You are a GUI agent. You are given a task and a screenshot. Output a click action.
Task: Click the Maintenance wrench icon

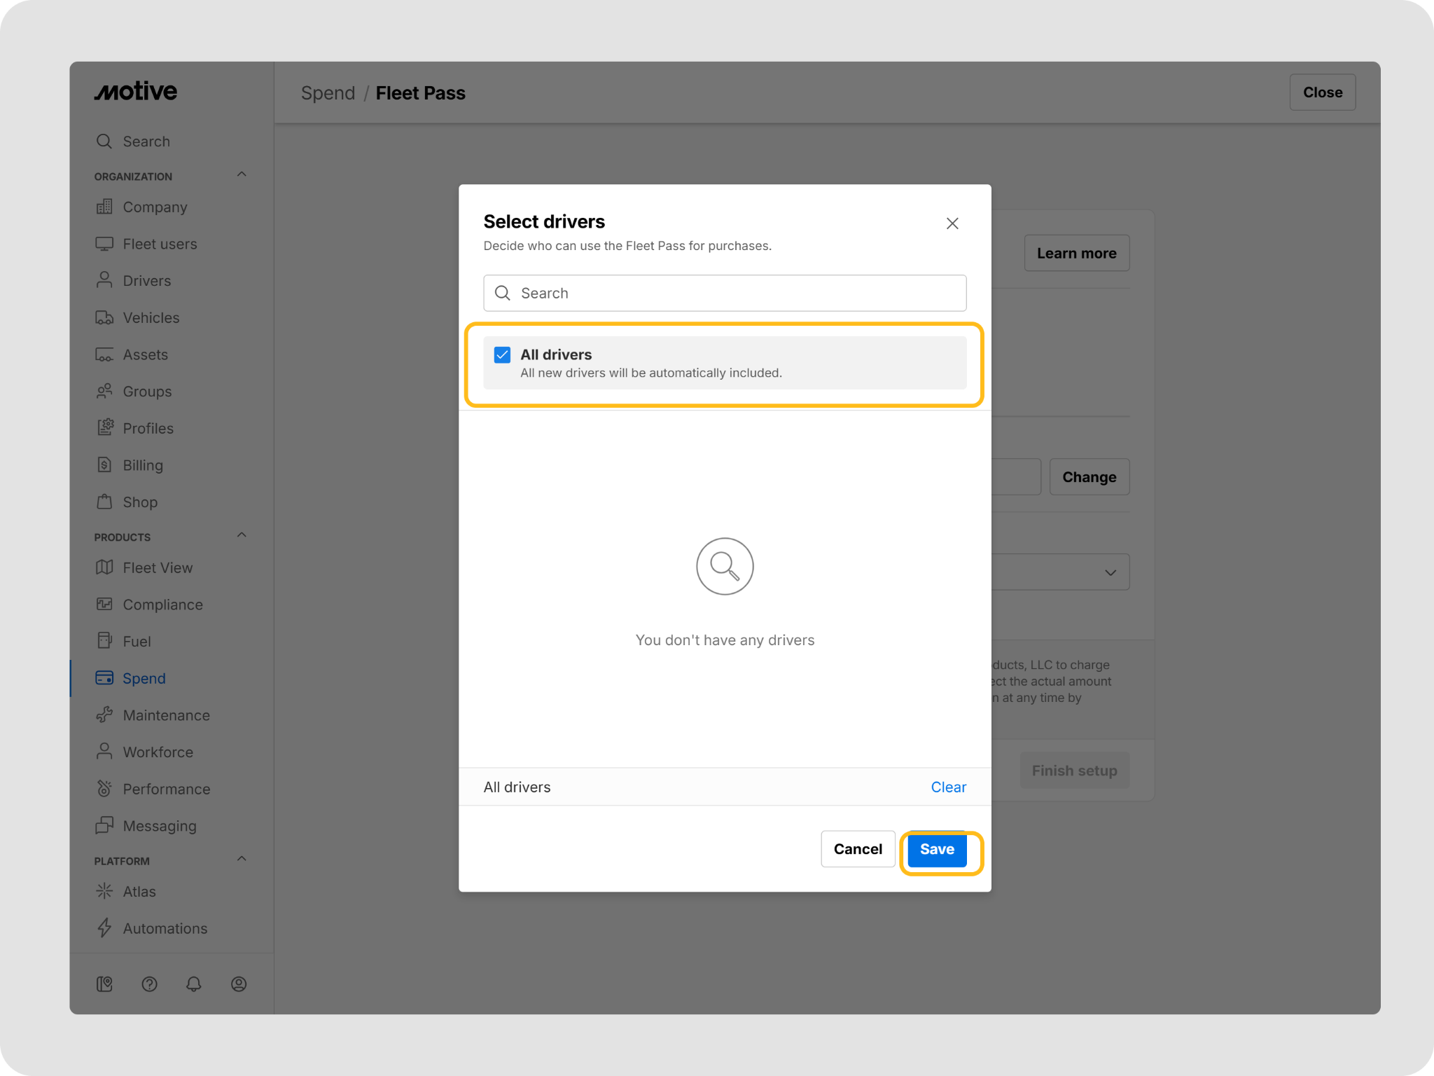(x=104, y=715)
